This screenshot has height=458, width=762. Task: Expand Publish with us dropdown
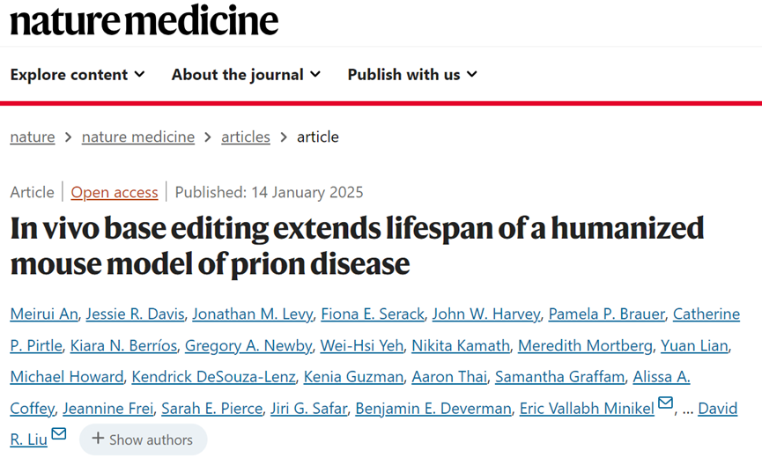click(412, 74)
